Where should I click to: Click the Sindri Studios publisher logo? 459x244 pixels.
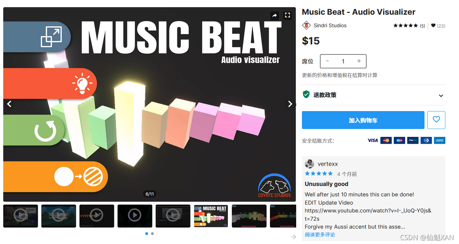(x=306, y=25)
